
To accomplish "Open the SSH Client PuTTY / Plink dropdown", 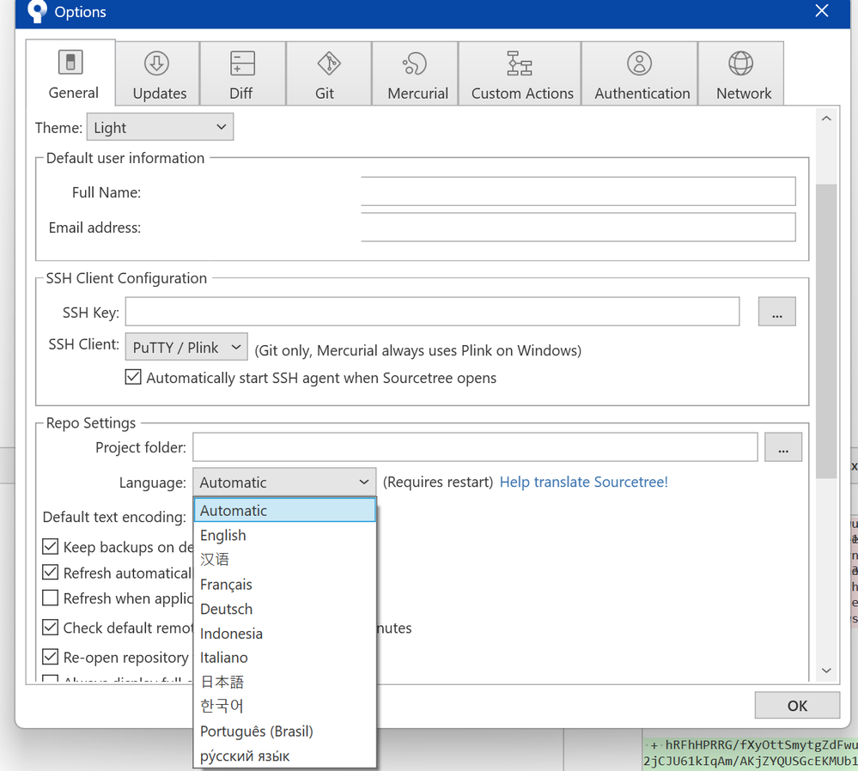I will coord(186,347).
